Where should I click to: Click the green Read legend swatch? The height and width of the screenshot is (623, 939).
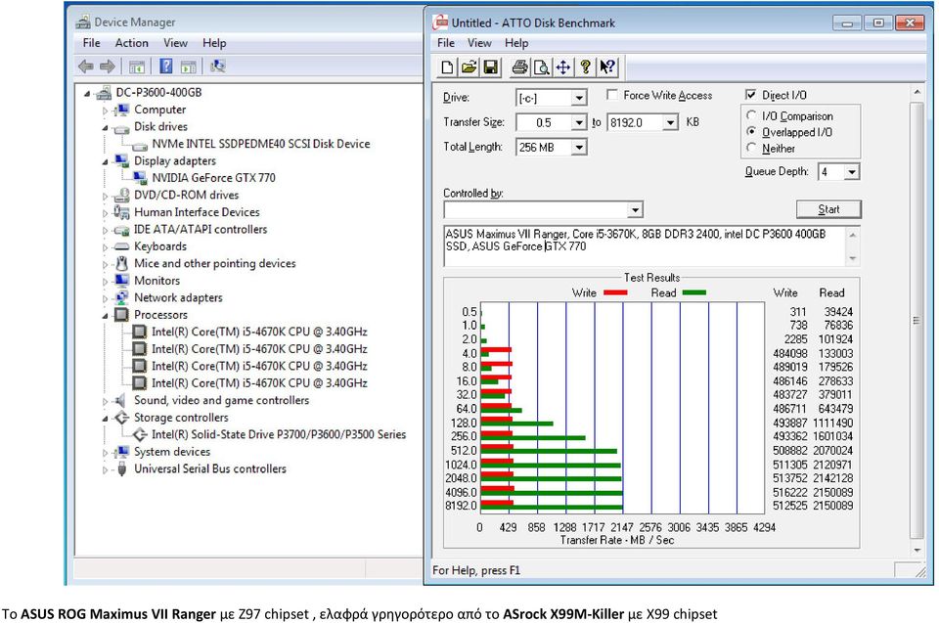[694, 293]
